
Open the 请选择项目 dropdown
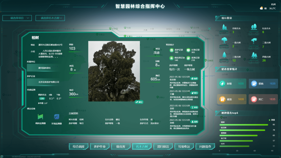coord(17,18)
